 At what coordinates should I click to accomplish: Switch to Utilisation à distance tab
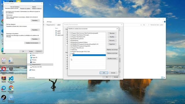tap(37, 9)
